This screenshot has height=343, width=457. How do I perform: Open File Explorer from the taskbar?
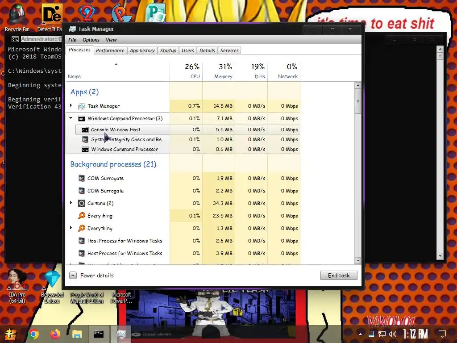(x=77, y=334)
